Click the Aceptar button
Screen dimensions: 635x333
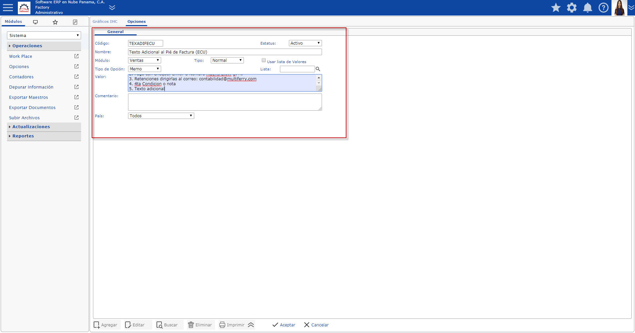(284, 325)
